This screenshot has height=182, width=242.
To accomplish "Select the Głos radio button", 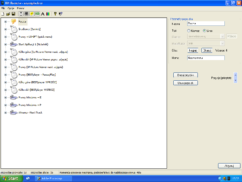I will (204, 31).
